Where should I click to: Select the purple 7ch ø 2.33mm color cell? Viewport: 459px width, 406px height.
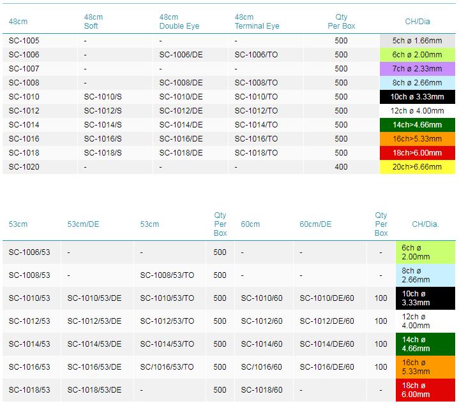[x=417, y=69]
